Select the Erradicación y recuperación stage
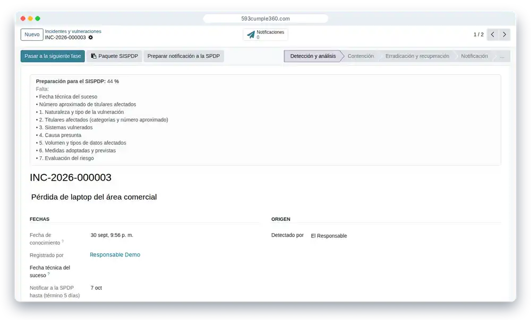The width and height of the screenshot is (531, 320). [417, 56]
